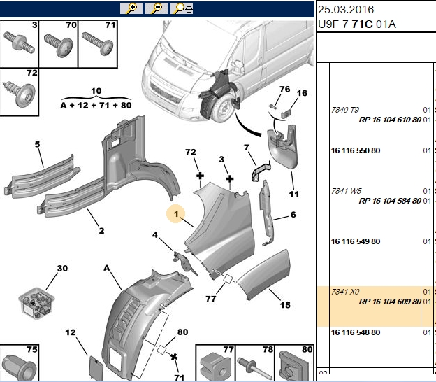Screen dimensions: 436x382
Task: Open the self-tapping screw thumbnail 72
Action: [19, 92]
